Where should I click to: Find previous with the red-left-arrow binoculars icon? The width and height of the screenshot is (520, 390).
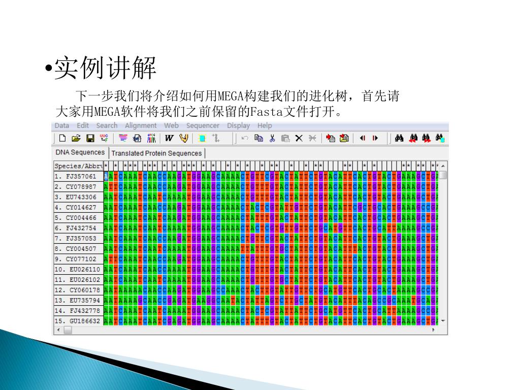pos(413,138)
